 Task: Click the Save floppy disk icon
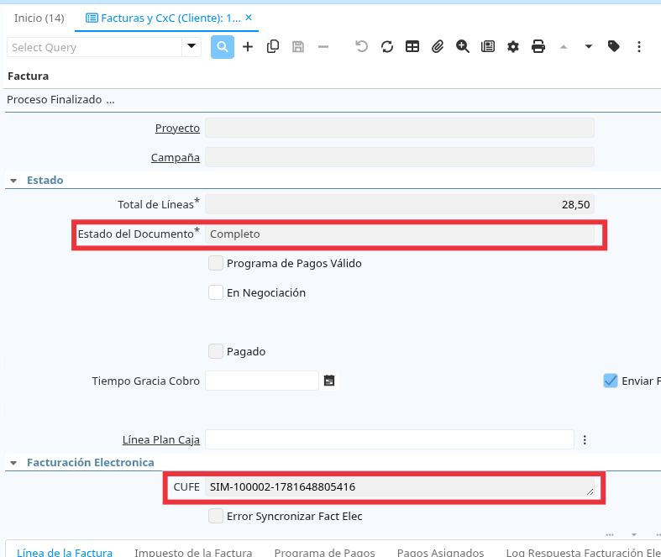click(298, 47)
